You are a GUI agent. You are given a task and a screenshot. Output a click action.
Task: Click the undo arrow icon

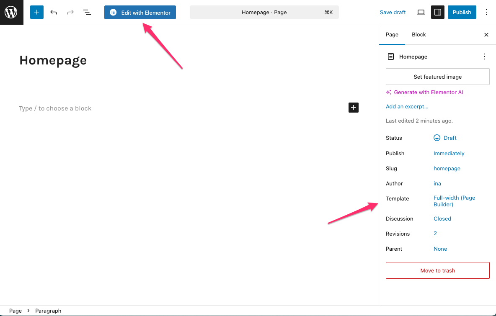[54, 13]
